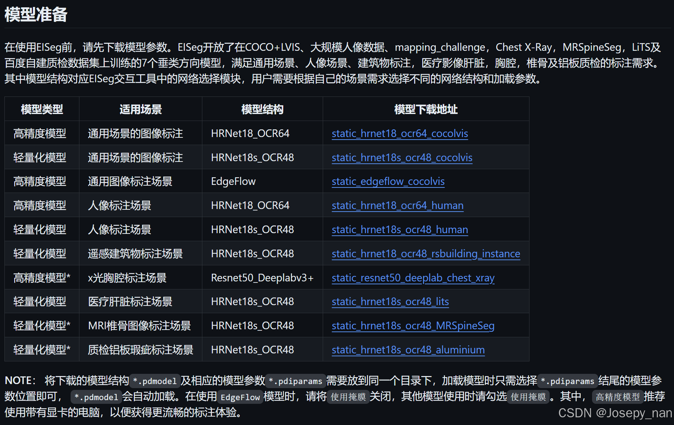Screen dimensions: 674x425
Task: Open the static_hrnet18s_ocr48_aluminium download link
Action: coord(408,350)
